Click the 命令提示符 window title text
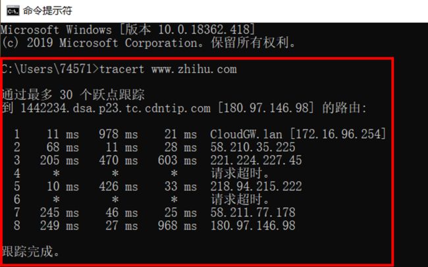 tap(47, 11)
